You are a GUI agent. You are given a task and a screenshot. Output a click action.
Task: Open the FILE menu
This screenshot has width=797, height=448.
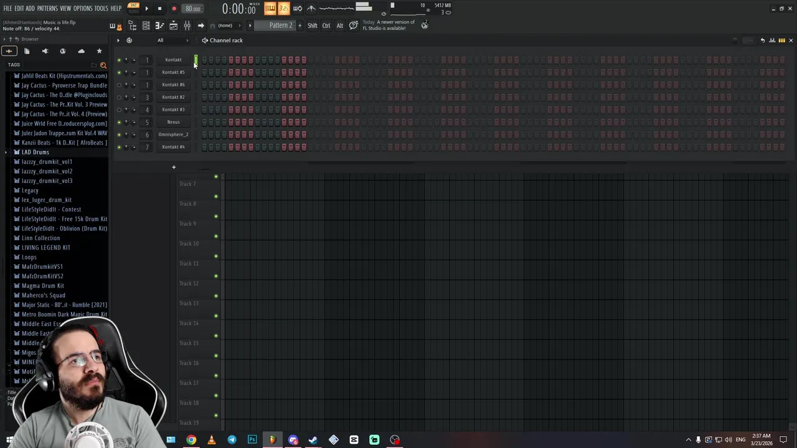[x=7, y=9]
